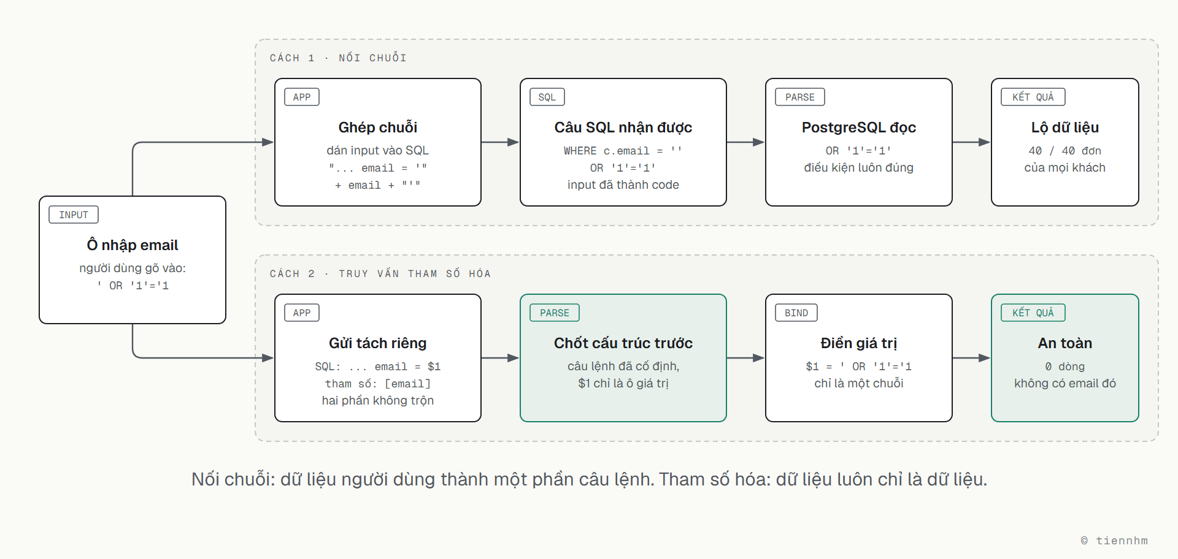Click 'hai phần không trộn' text

coord(378,400)
